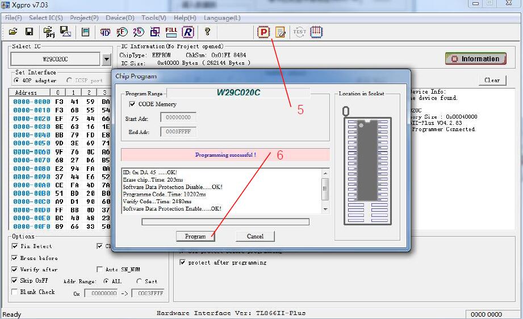
Task: Click Program button in Chip Program dialog
Action: point(195,236)
